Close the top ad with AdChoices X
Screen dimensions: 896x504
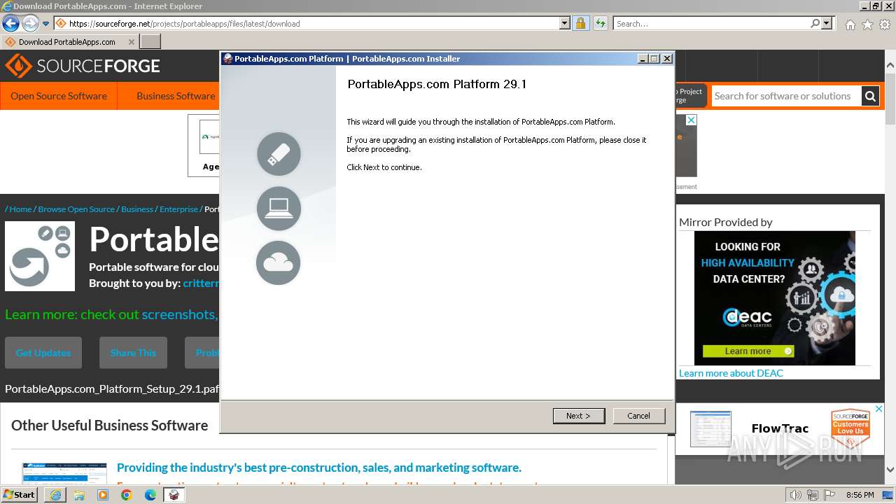[691, 120]
